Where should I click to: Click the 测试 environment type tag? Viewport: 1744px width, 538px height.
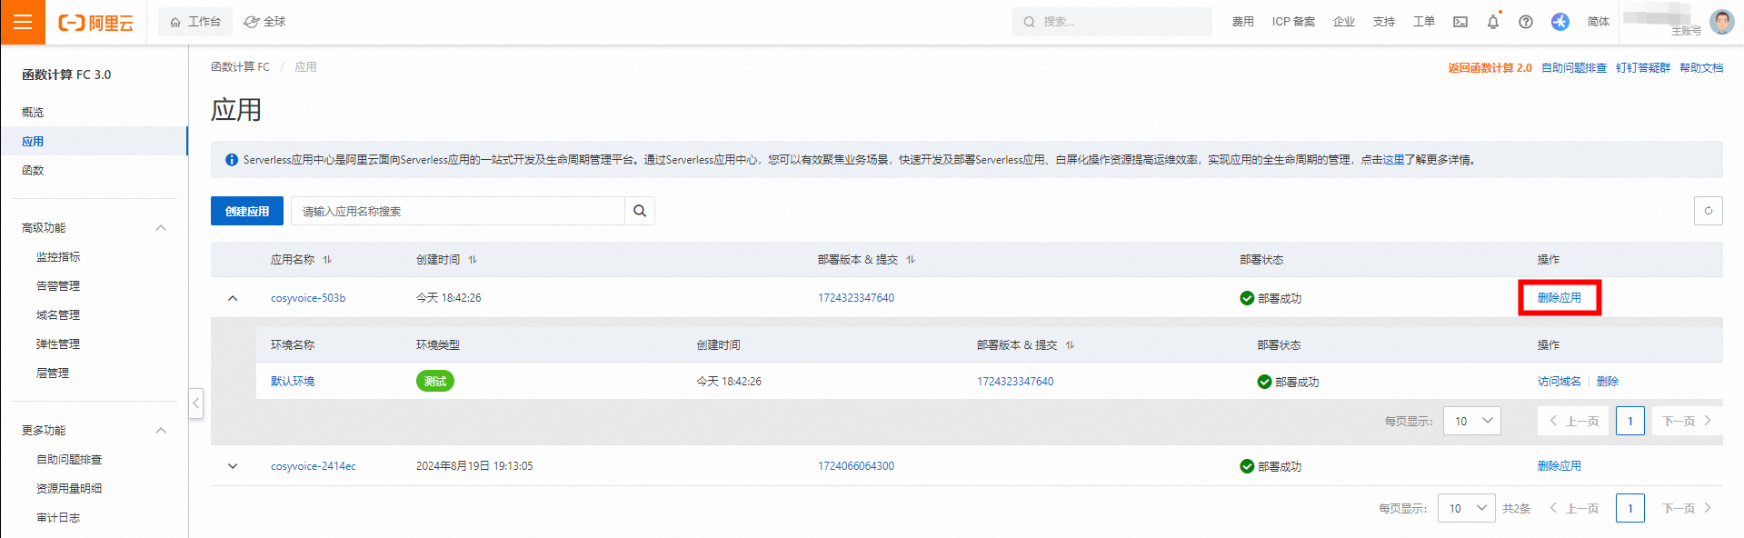tap(435, 382)
